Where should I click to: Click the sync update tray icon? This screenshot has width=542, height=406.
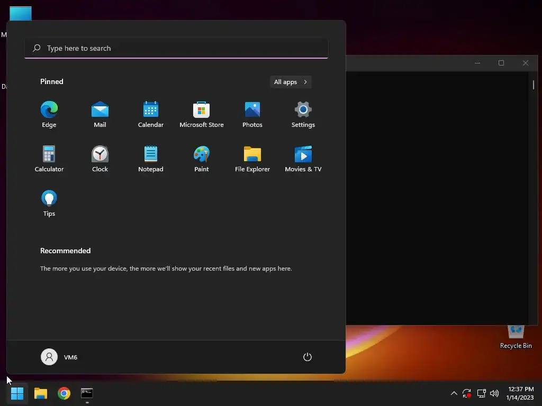click(467, 393)
